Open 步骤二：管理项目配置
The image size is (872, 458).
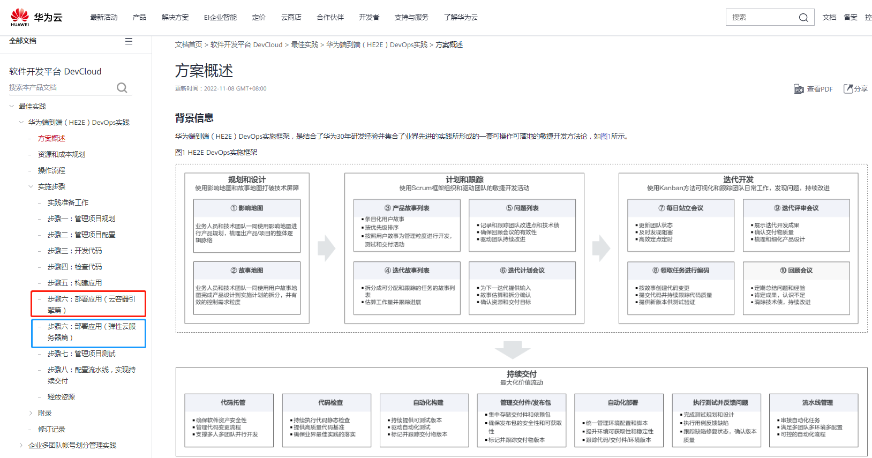[x=81, y=235]
